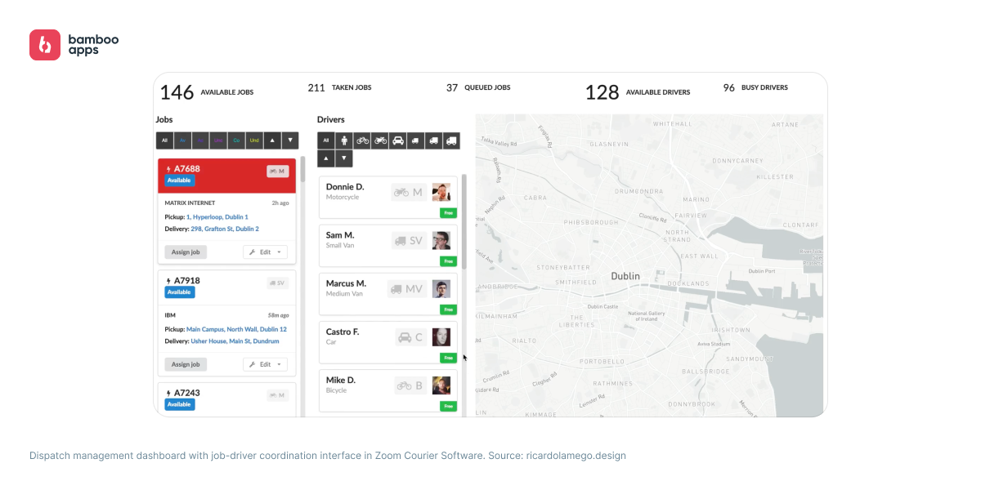The height and width of the screenshot is (490, 981).
Task: Click the SV van badge on job A7918
Action: click(278, 283)
